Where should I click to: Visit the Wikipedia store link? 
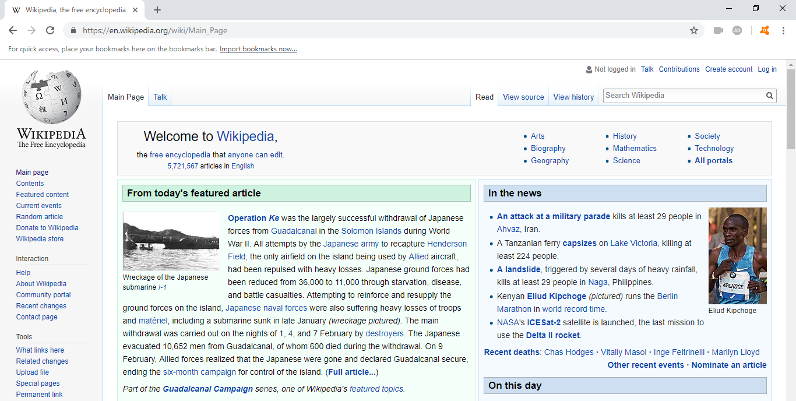coord(40,239)
